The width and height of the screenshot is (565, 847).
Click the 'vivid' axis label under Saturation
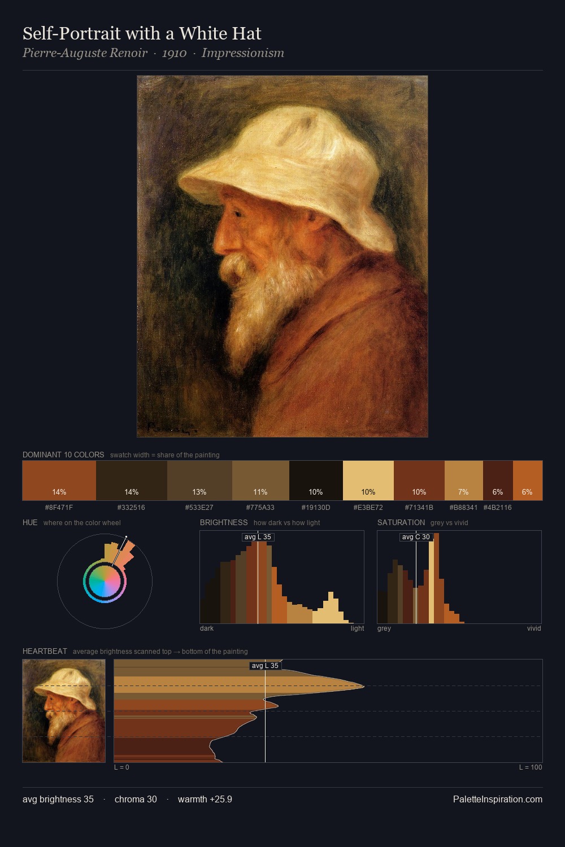pyautogui.click(x=534, y=628)
